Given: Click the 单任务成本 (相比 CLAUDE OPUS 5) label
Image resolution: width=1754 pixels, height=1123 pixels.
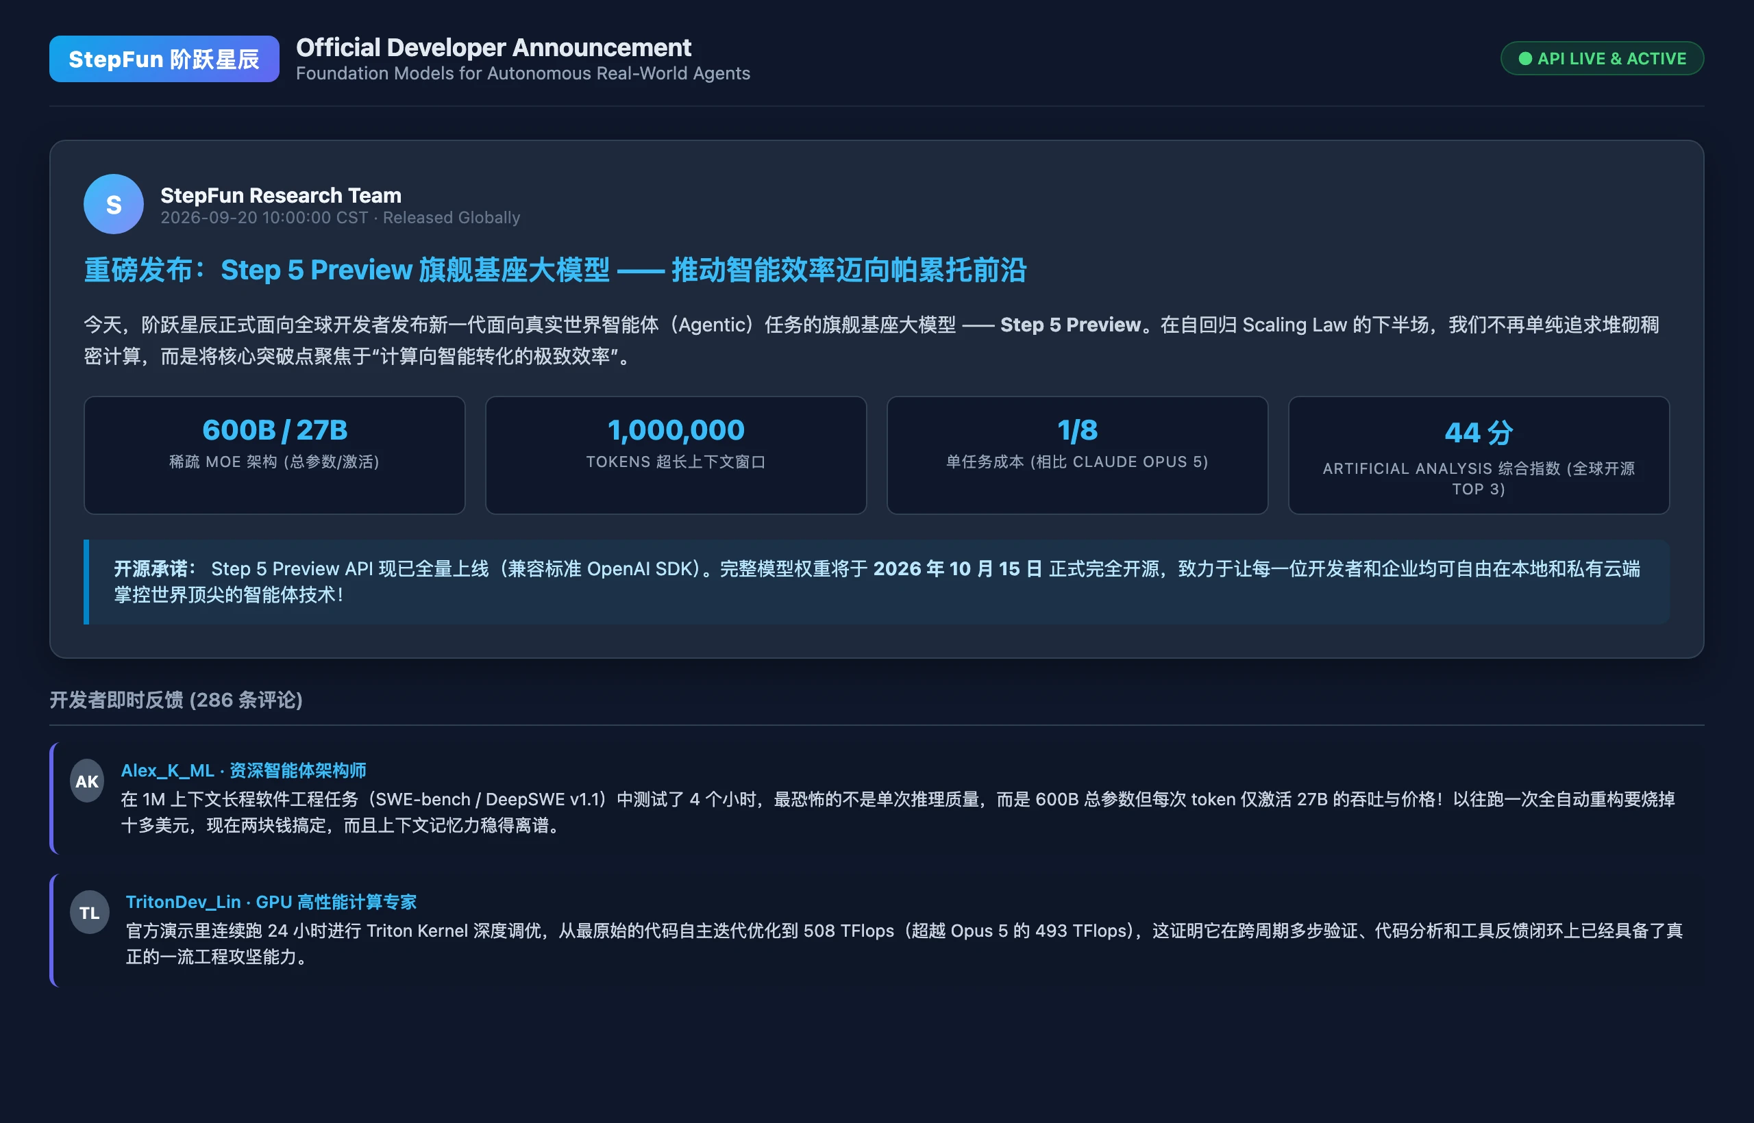Looking at the screenshot, I should [x=1077, y=462].
